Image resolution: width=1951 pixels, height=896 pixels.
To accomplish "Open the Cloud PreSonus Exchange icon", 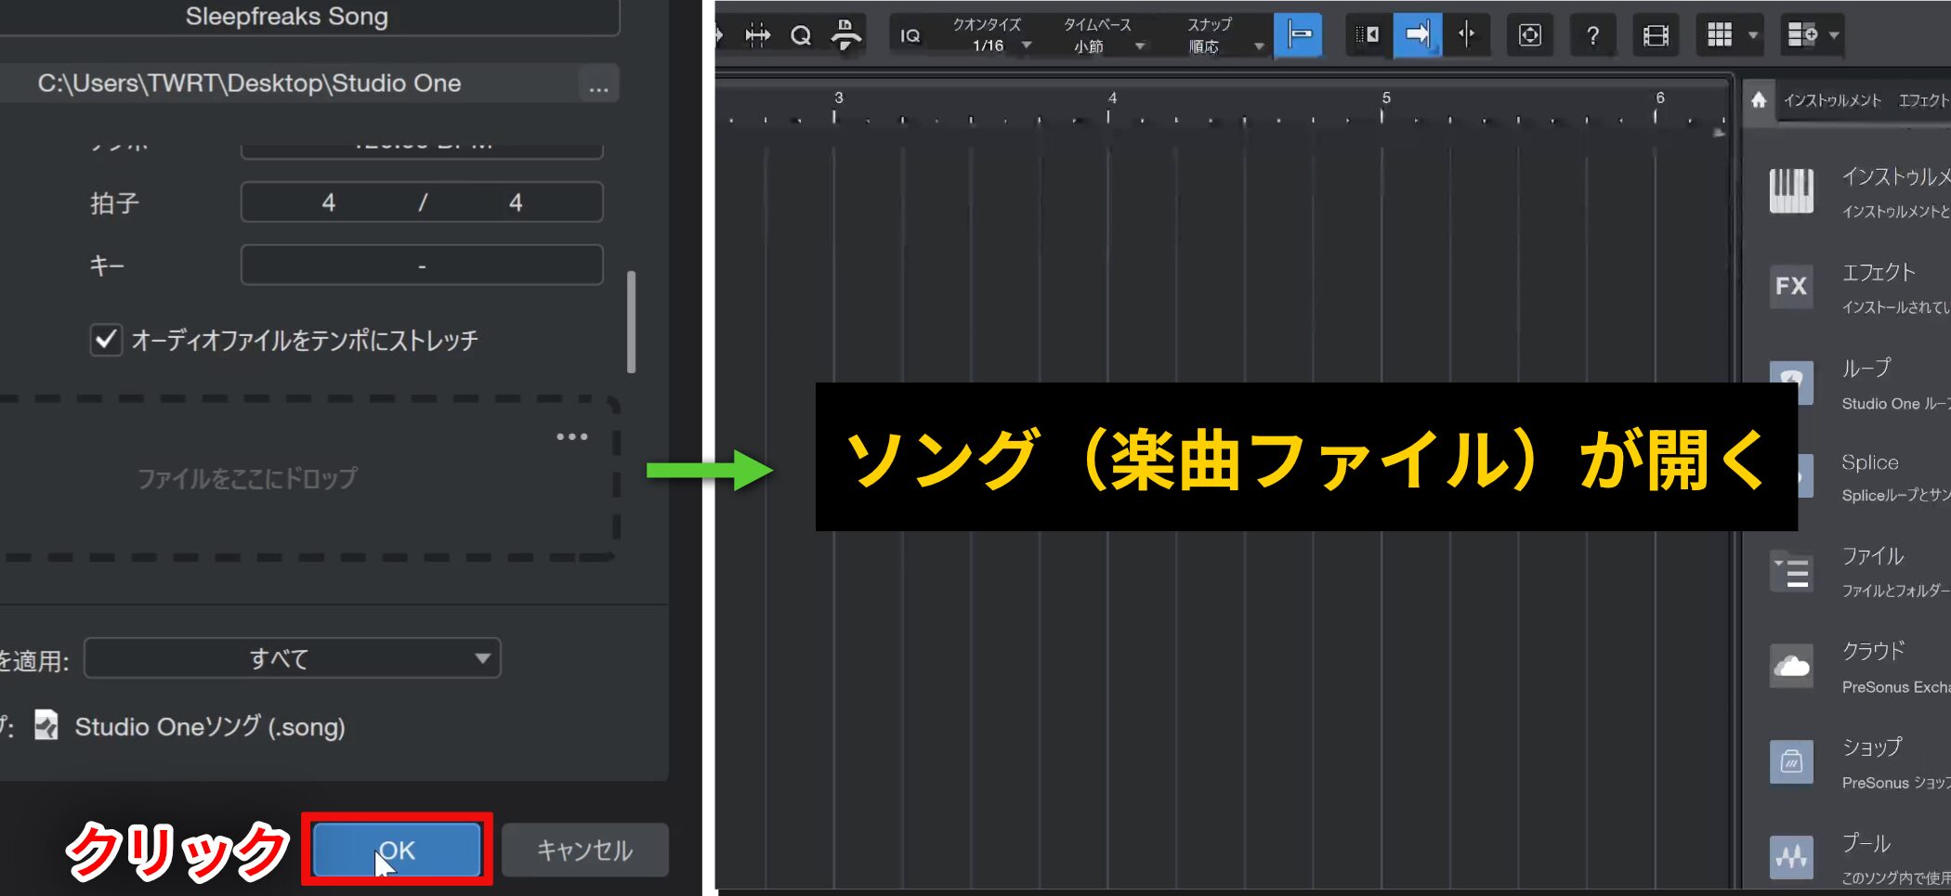I will [1790, 666].
